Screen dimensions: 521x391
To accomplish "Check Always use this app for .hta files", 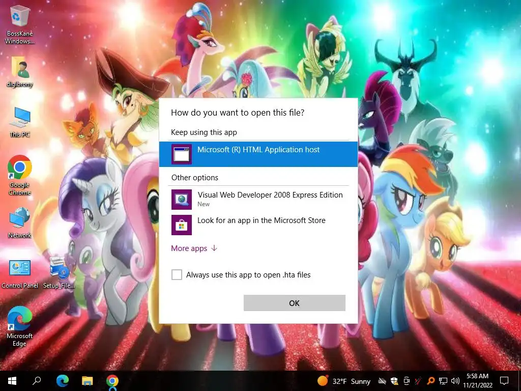I will tap(177, 274).
